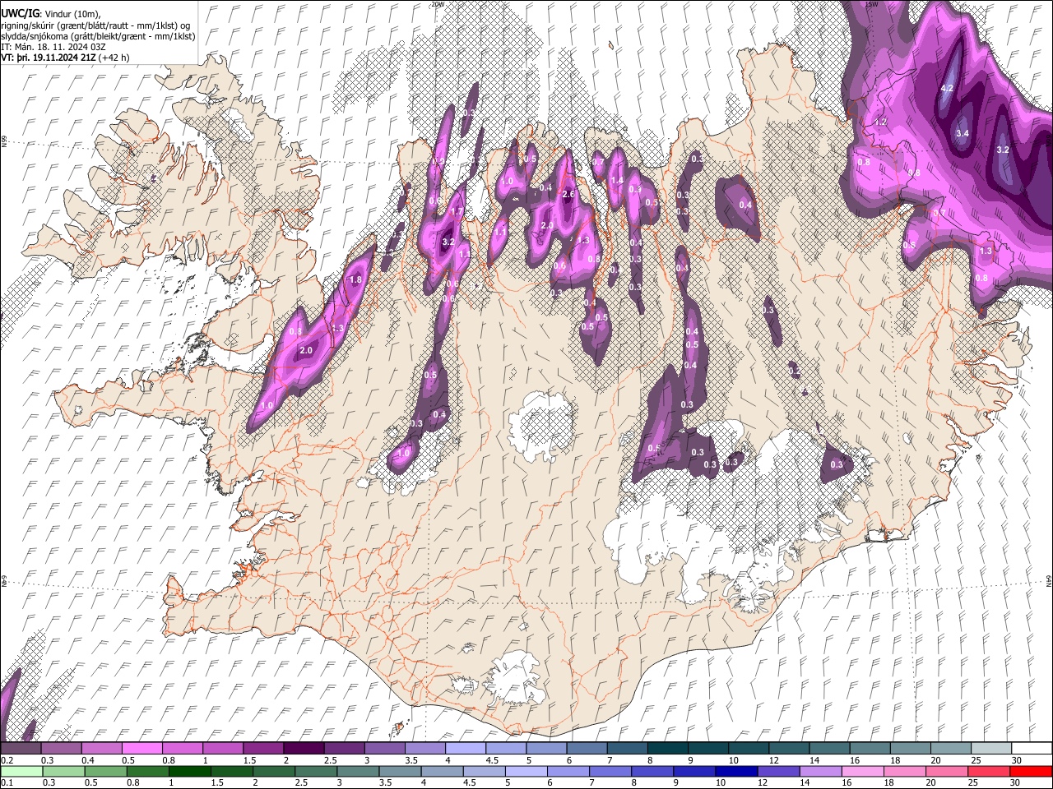Click the 'slydda/snjókoma' legend description line
This screenshot has width=1053, height=789.
click(98, 36)
